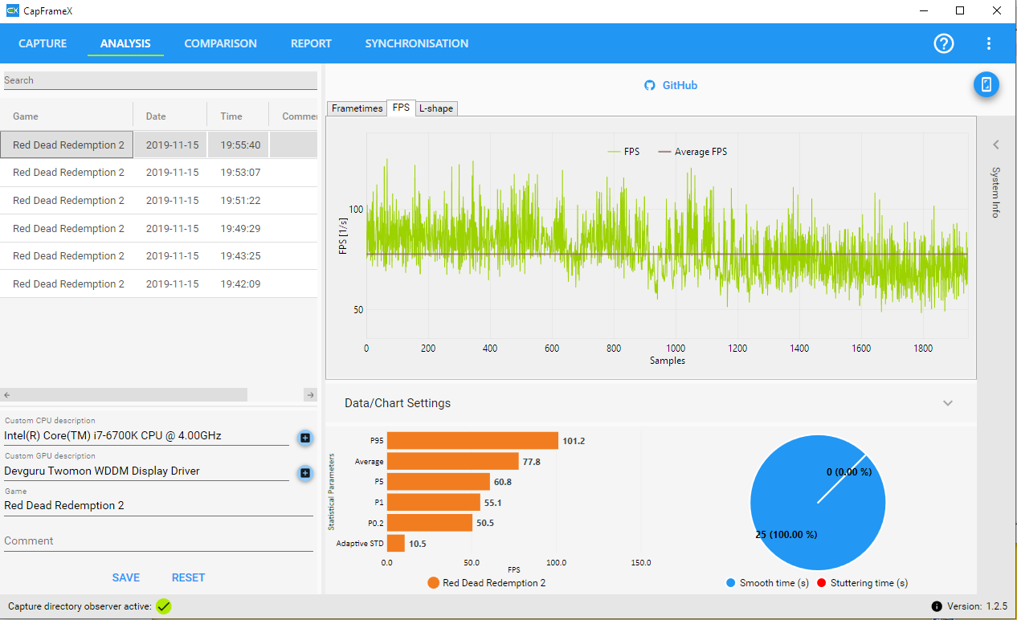Screen dimensions: 1017x620
Task: Select the FPS chart tab
Action: pos(401,108)
